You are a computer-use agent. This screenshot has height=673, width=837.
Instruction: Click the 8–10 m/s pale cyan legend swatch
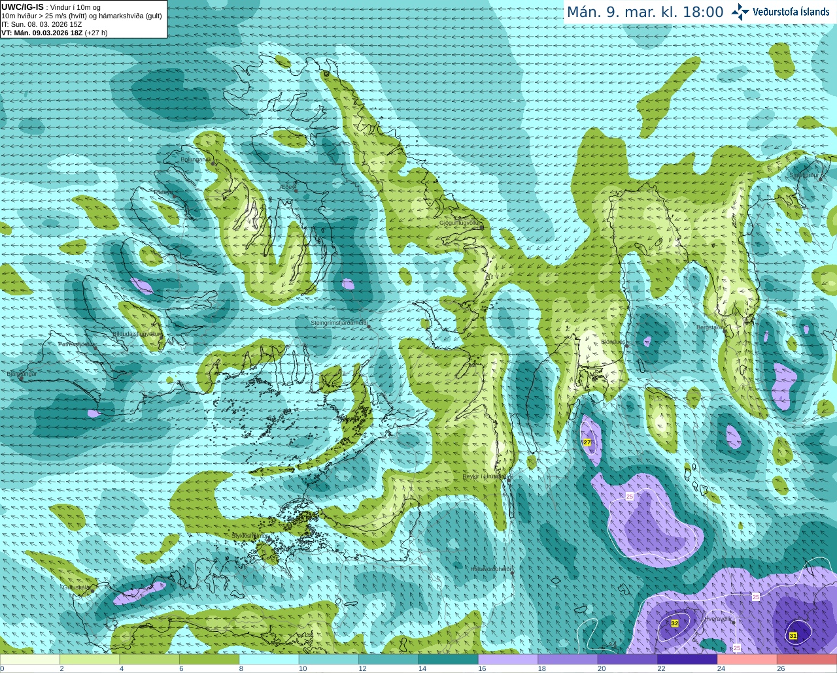269,659
